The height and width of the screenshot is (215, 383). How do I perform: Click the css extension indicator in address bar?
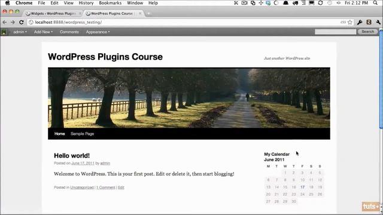(343, 22)
